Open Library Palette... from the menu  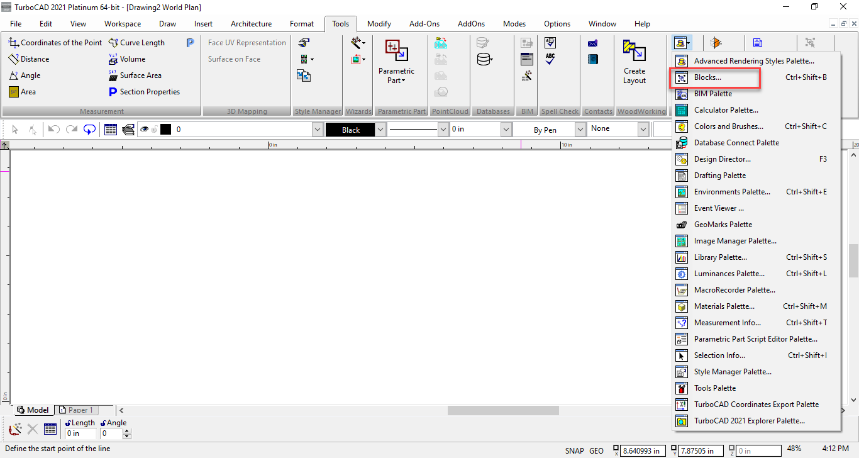coord(756,257)
